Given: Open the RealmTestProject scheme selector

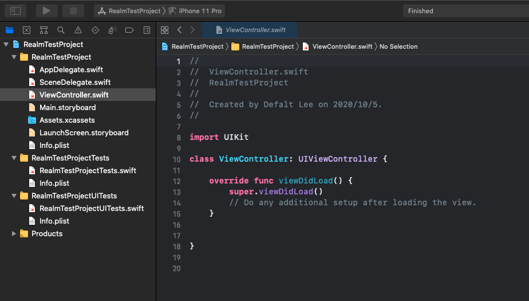Looking at the screenshot, I should tap(129, 11).
